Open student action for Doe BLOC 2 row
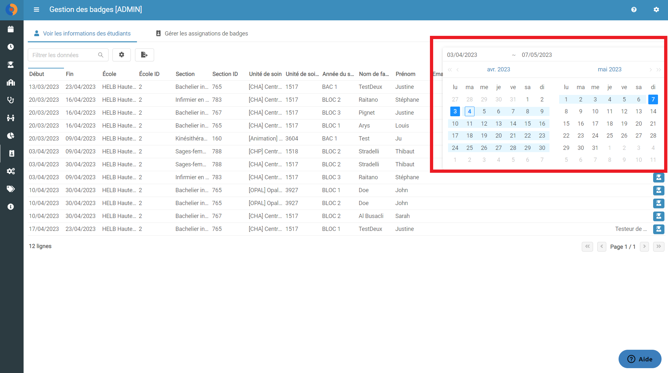Screen dimensions: 668x373 (659, 203)
